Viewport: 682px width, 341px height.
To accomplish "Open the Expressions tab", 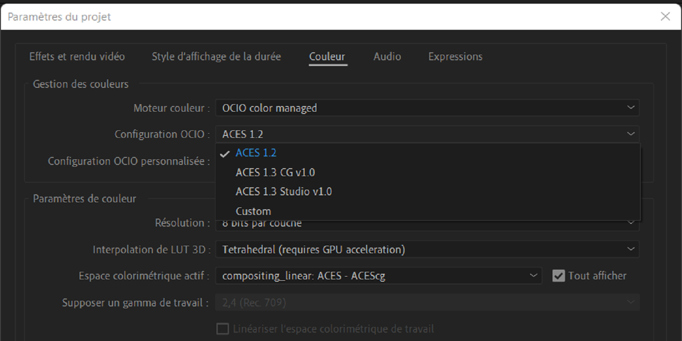I will (455, 57).
